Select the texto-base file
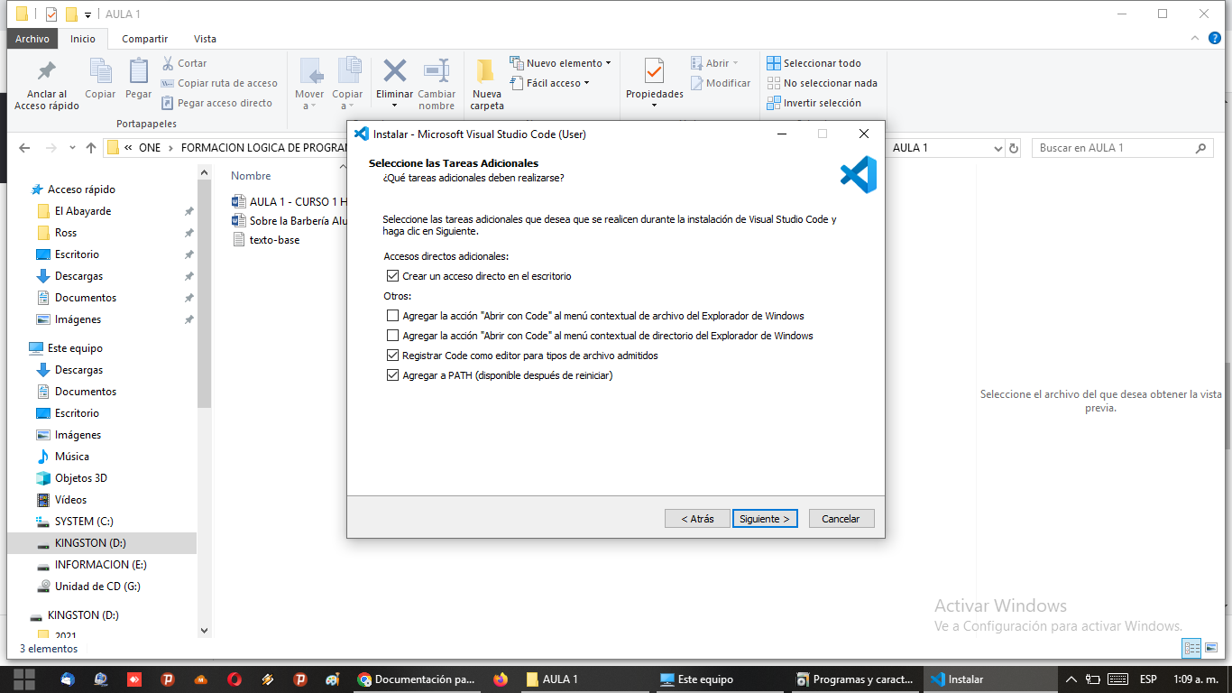 274,240
